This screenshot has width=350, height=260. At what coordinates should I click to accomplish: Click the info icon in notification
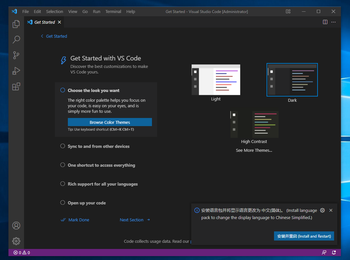(197, 210)
